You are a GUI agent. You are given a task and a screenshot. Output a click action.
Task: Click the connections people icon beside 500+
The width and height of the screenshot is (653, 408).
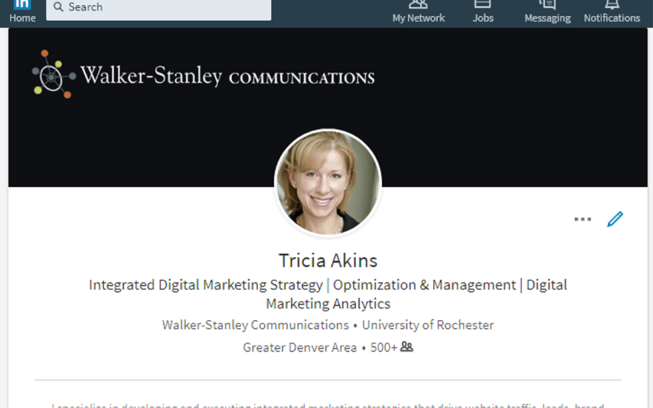406,346
